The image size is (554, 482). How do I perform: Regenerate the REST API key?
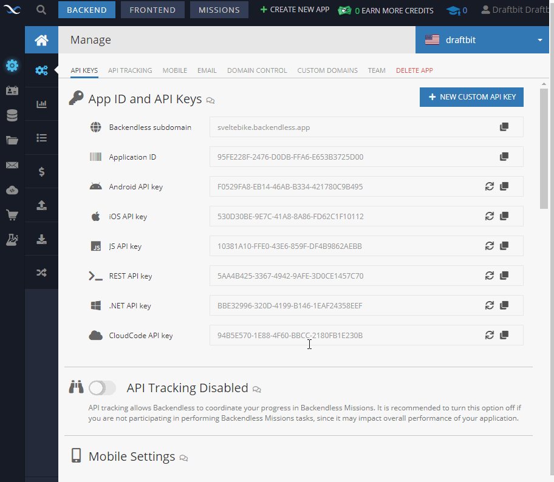point(490,275)
